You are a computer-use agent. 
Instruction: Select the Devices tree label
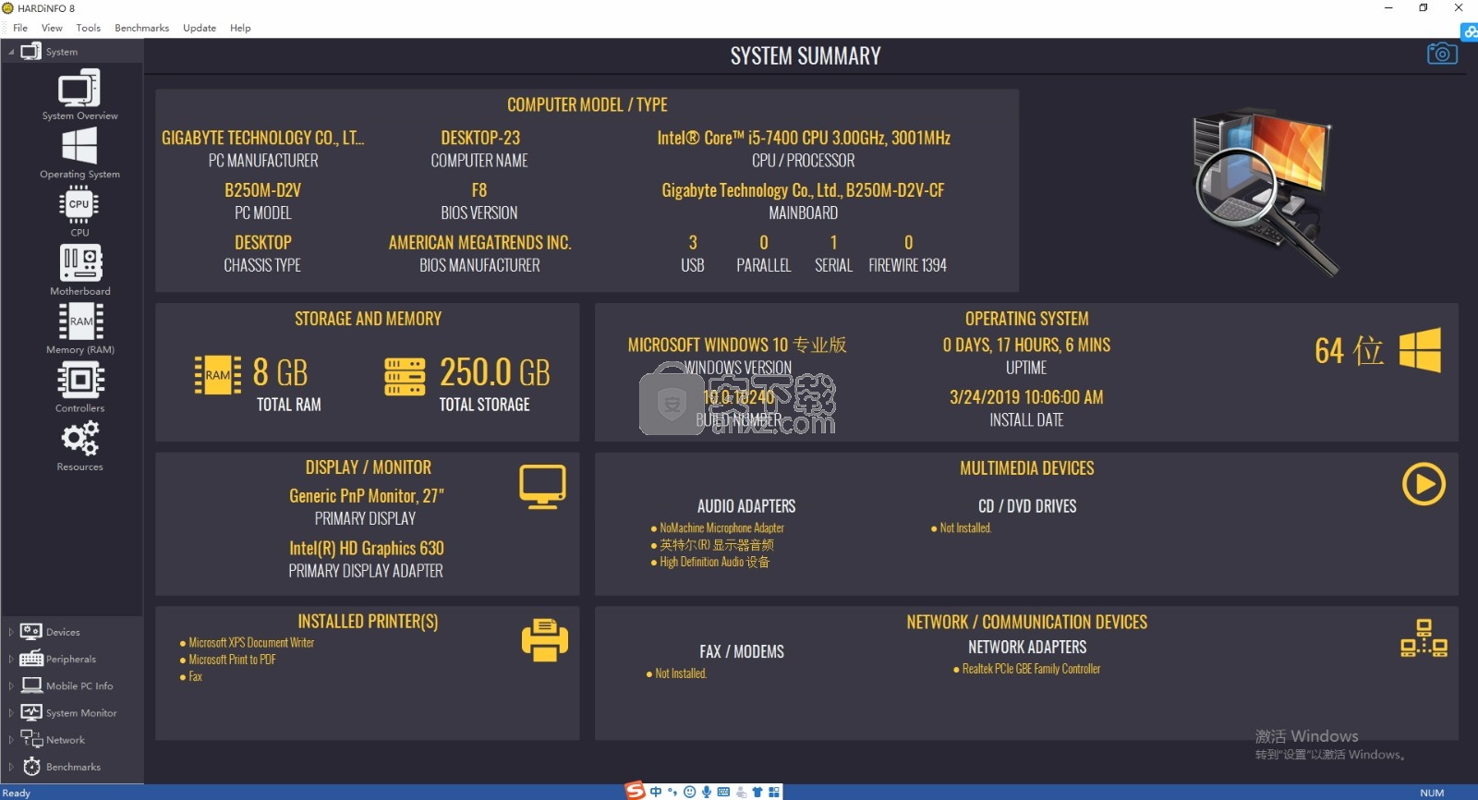click(x=63, y=632)
